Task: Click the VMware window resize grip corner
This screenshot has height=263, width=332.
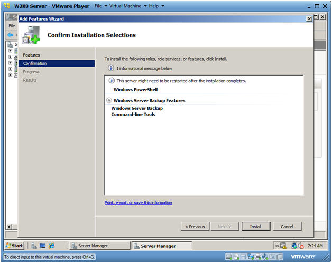Action: coord(325,257)
